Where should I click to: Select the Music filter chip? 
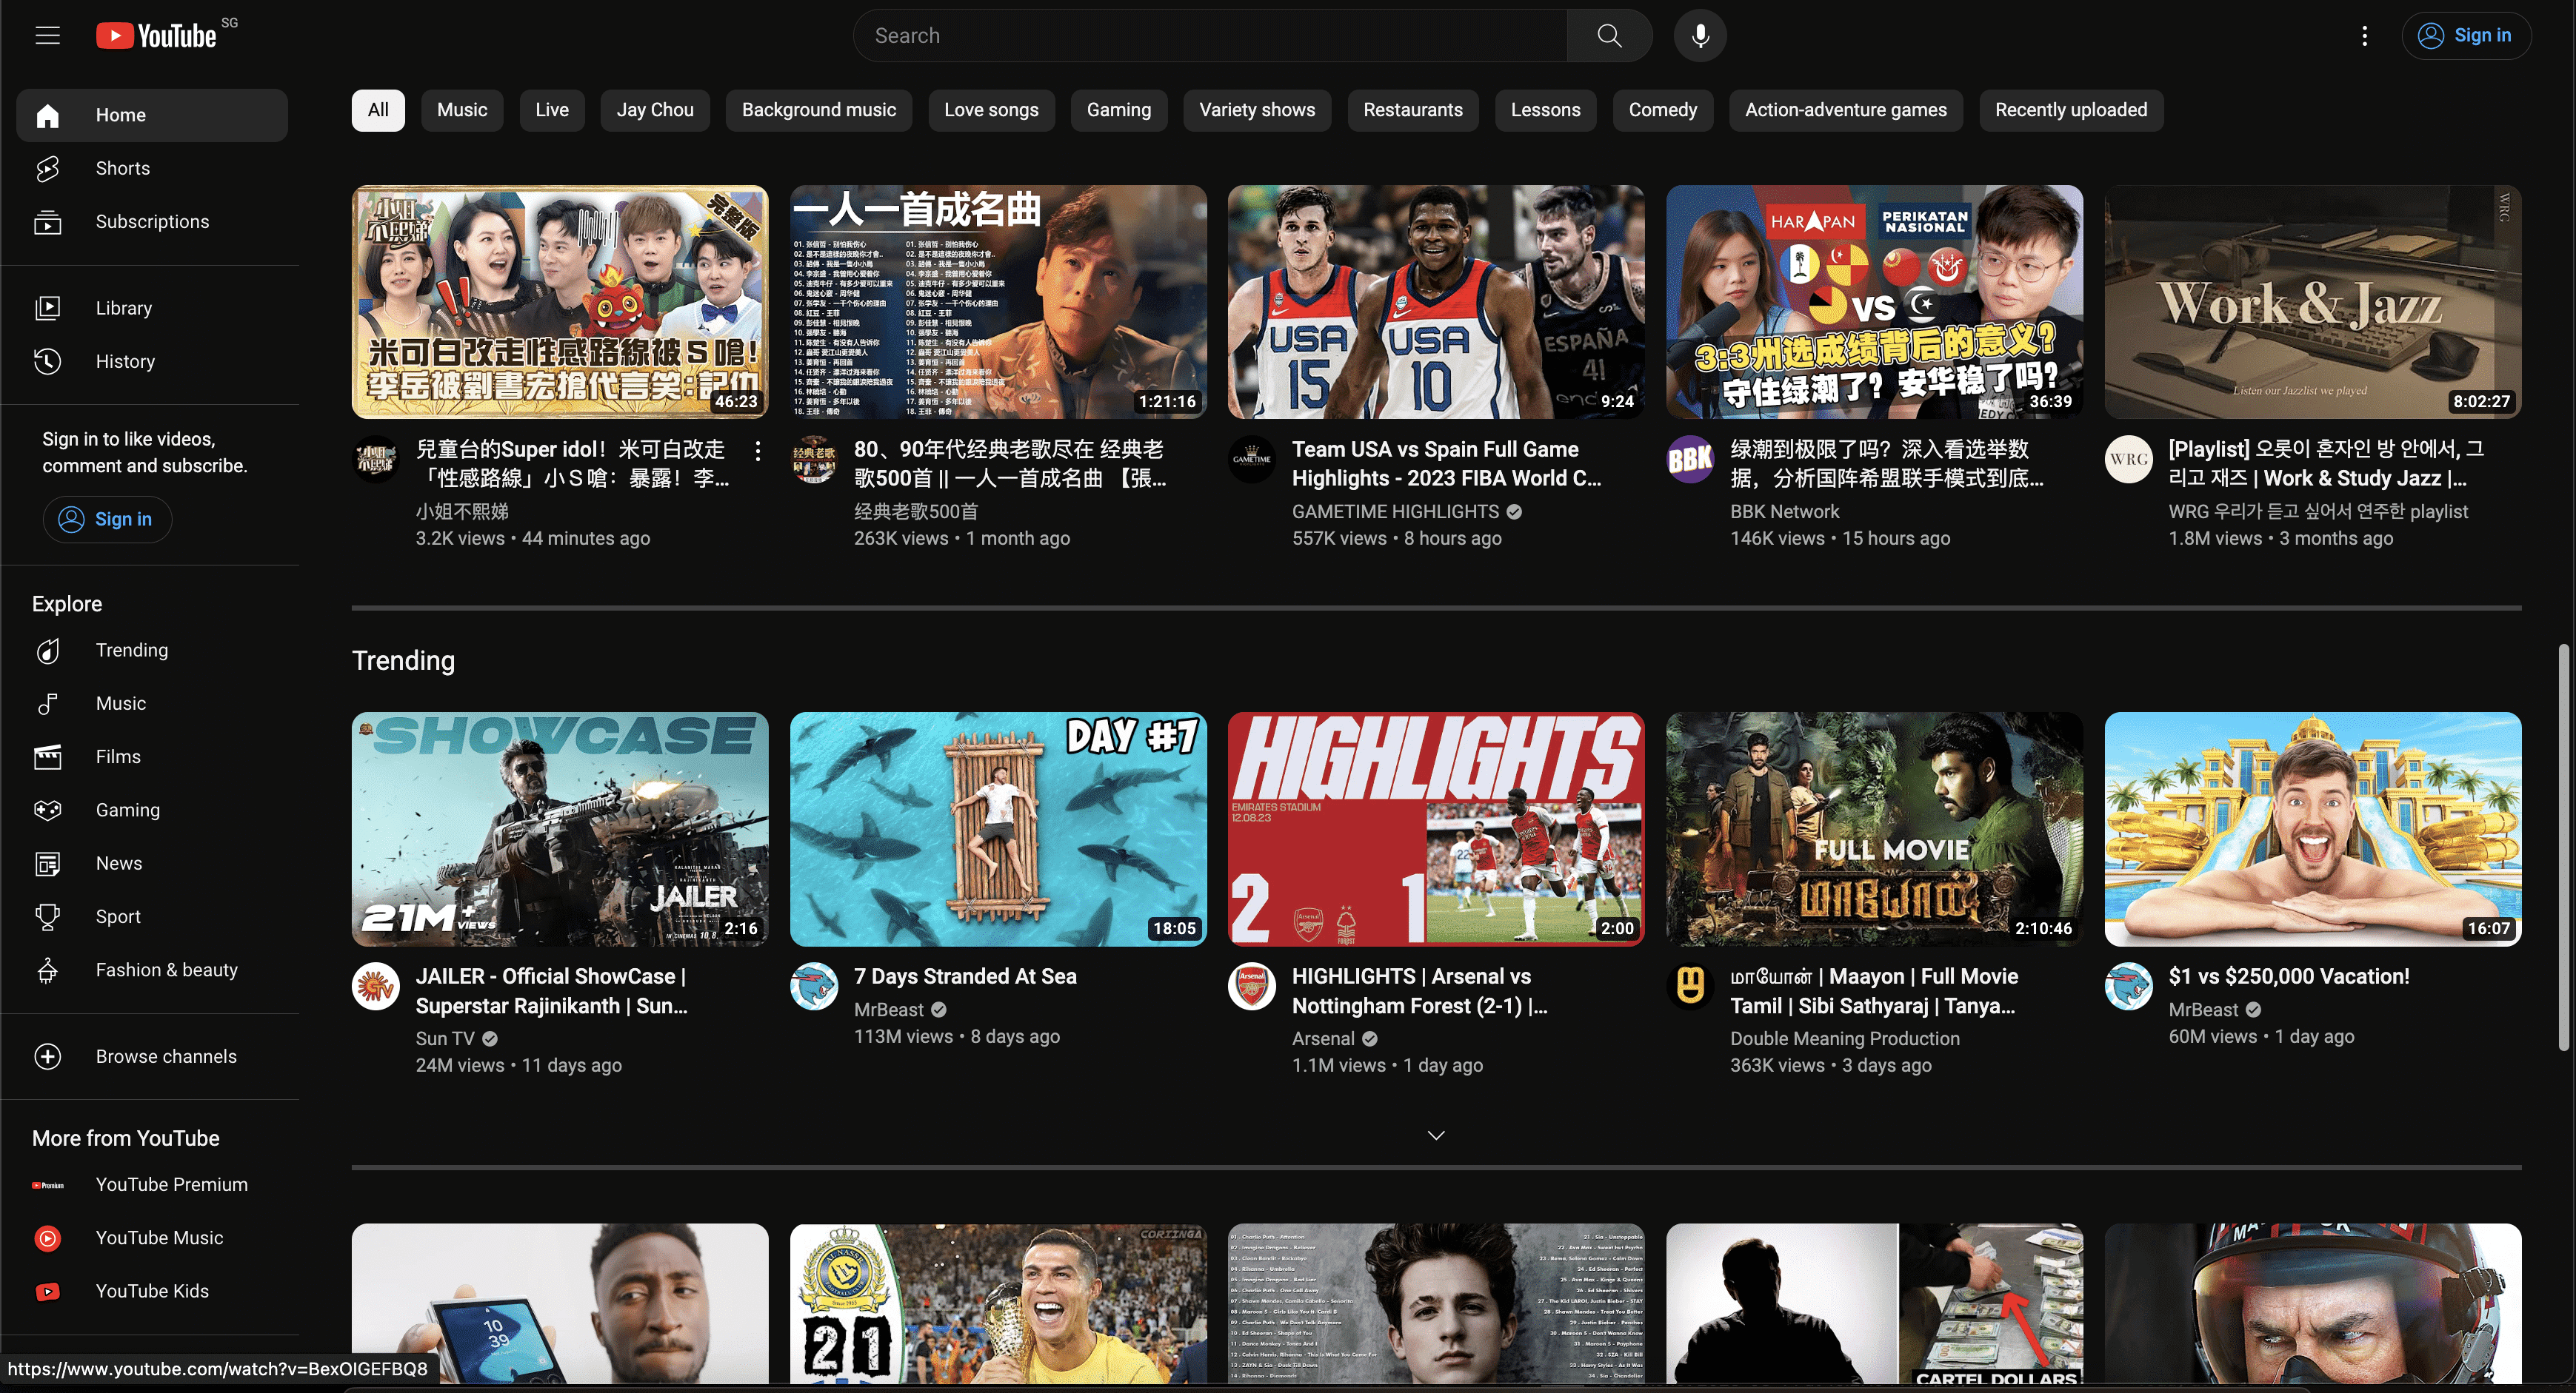click(x=462, y=110)
